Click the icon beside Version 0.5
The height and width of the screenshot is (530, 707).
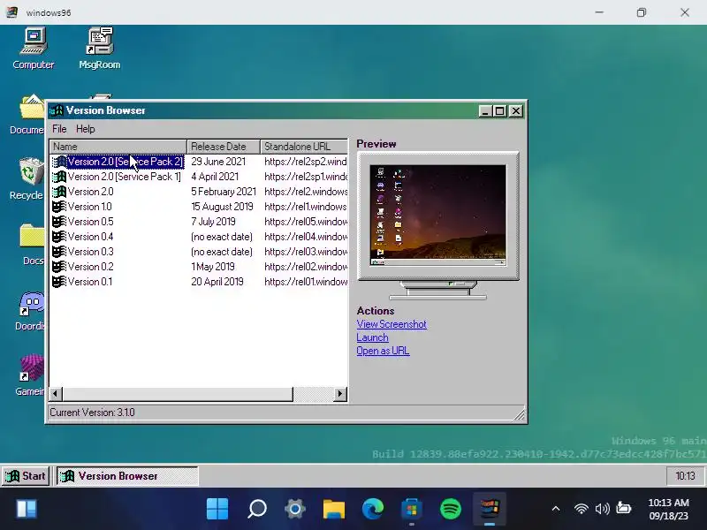click(59, 222)
